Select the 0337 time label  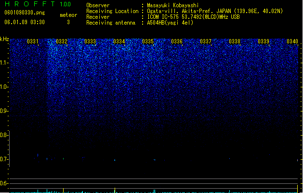(206, 41)
